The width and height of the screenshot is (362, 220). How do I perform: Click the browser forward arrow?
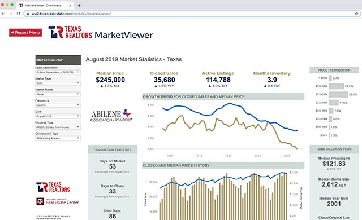[11, 14]
